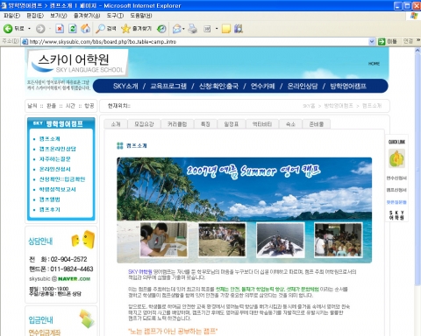
Task: Click the IE icon in the title bar
Action: 4,5
